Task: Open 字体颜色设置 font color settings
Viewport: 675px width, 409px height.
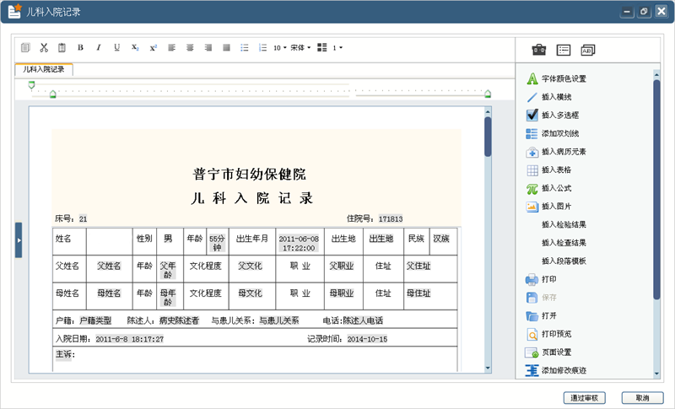Action: 556,78
